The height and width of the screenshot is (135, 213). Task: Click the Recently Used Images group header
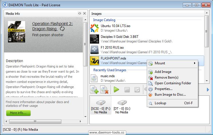tap(110, 70)
